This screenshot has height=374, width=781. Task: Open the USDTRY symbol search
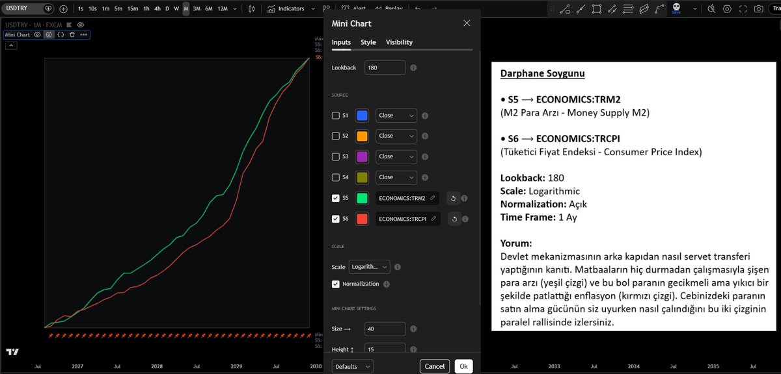29,8
